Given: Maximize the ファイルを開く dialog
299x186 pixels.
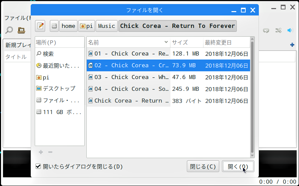Looking at the screenshot, I should pos(243,10).
